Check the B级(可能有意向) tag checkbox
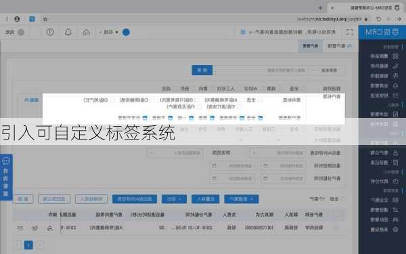 pos(198,100)
